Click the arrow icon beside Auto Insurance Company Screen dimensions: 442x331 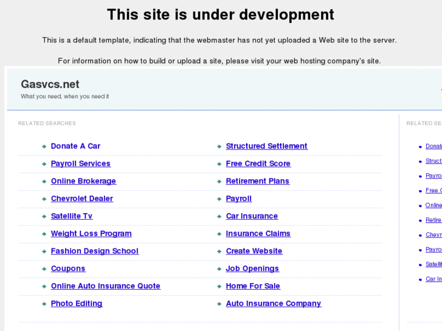[x=219, y=304]
